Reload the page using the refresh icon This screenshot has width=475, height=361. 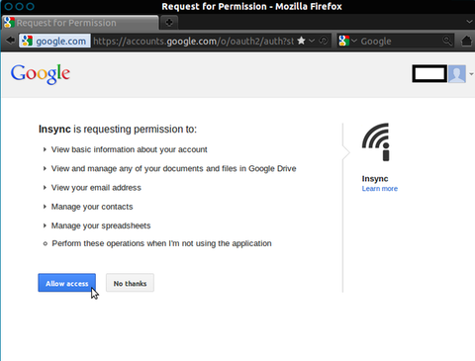point(324,41)
